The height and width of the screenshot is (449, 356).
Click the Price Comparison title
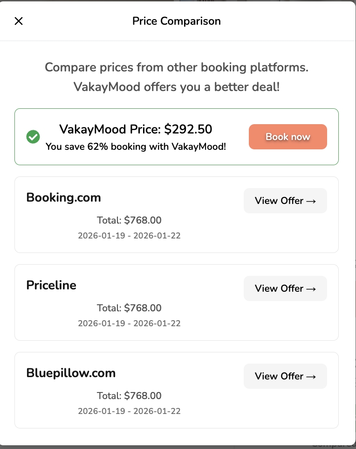pyautogui.click(x=177, y=21)
